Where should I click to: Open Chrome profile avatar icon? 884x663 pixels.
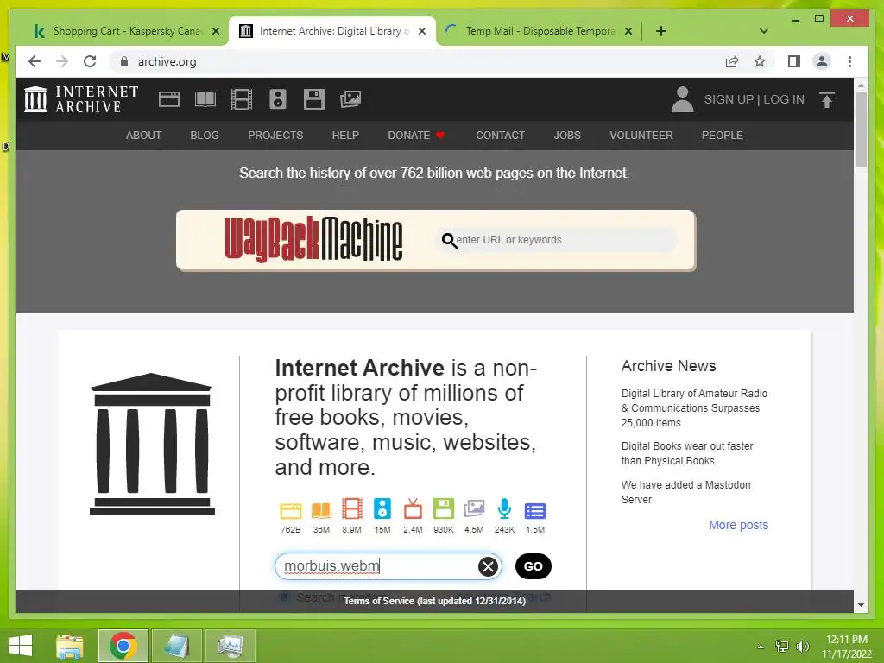(822, 61)
